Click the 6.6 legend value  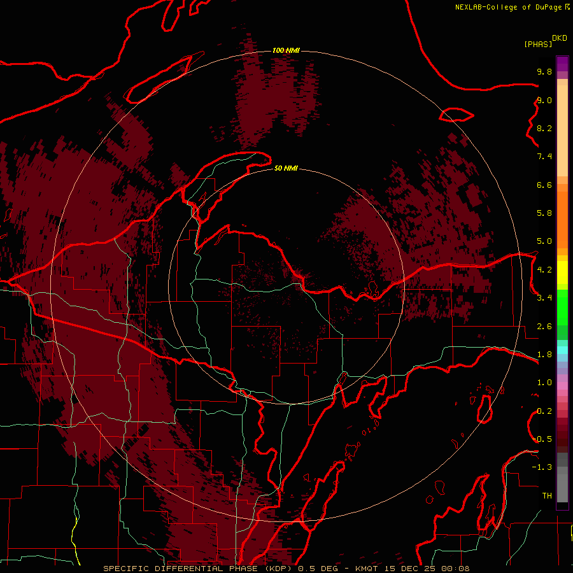pos(544,185)
